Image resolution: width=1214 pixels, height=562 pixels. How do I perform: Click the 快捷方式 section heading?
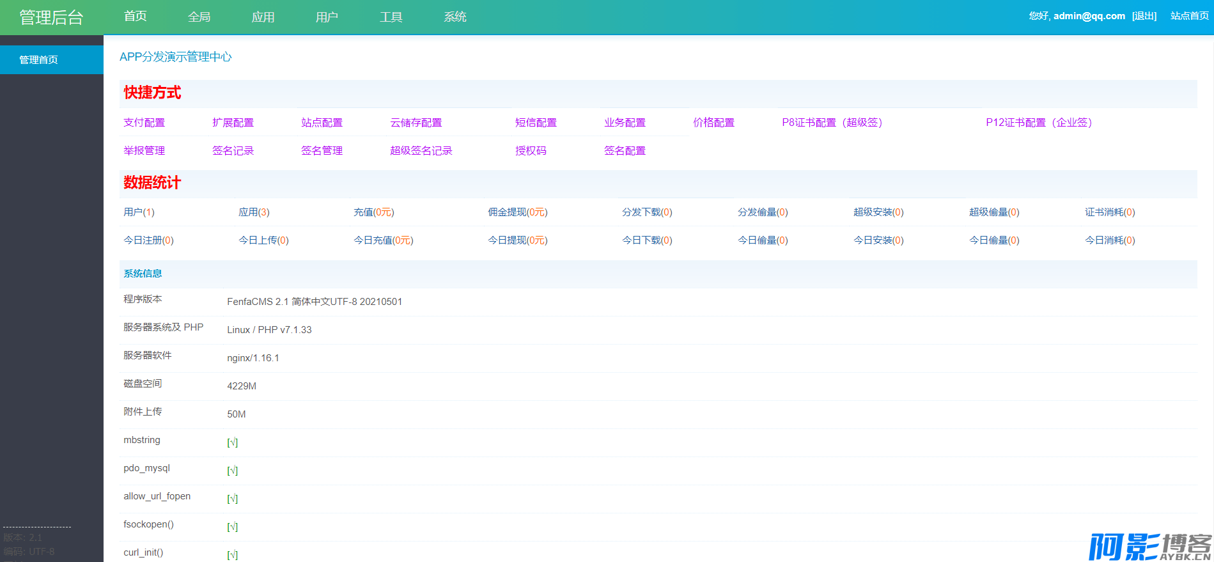(x=152, y=93)
